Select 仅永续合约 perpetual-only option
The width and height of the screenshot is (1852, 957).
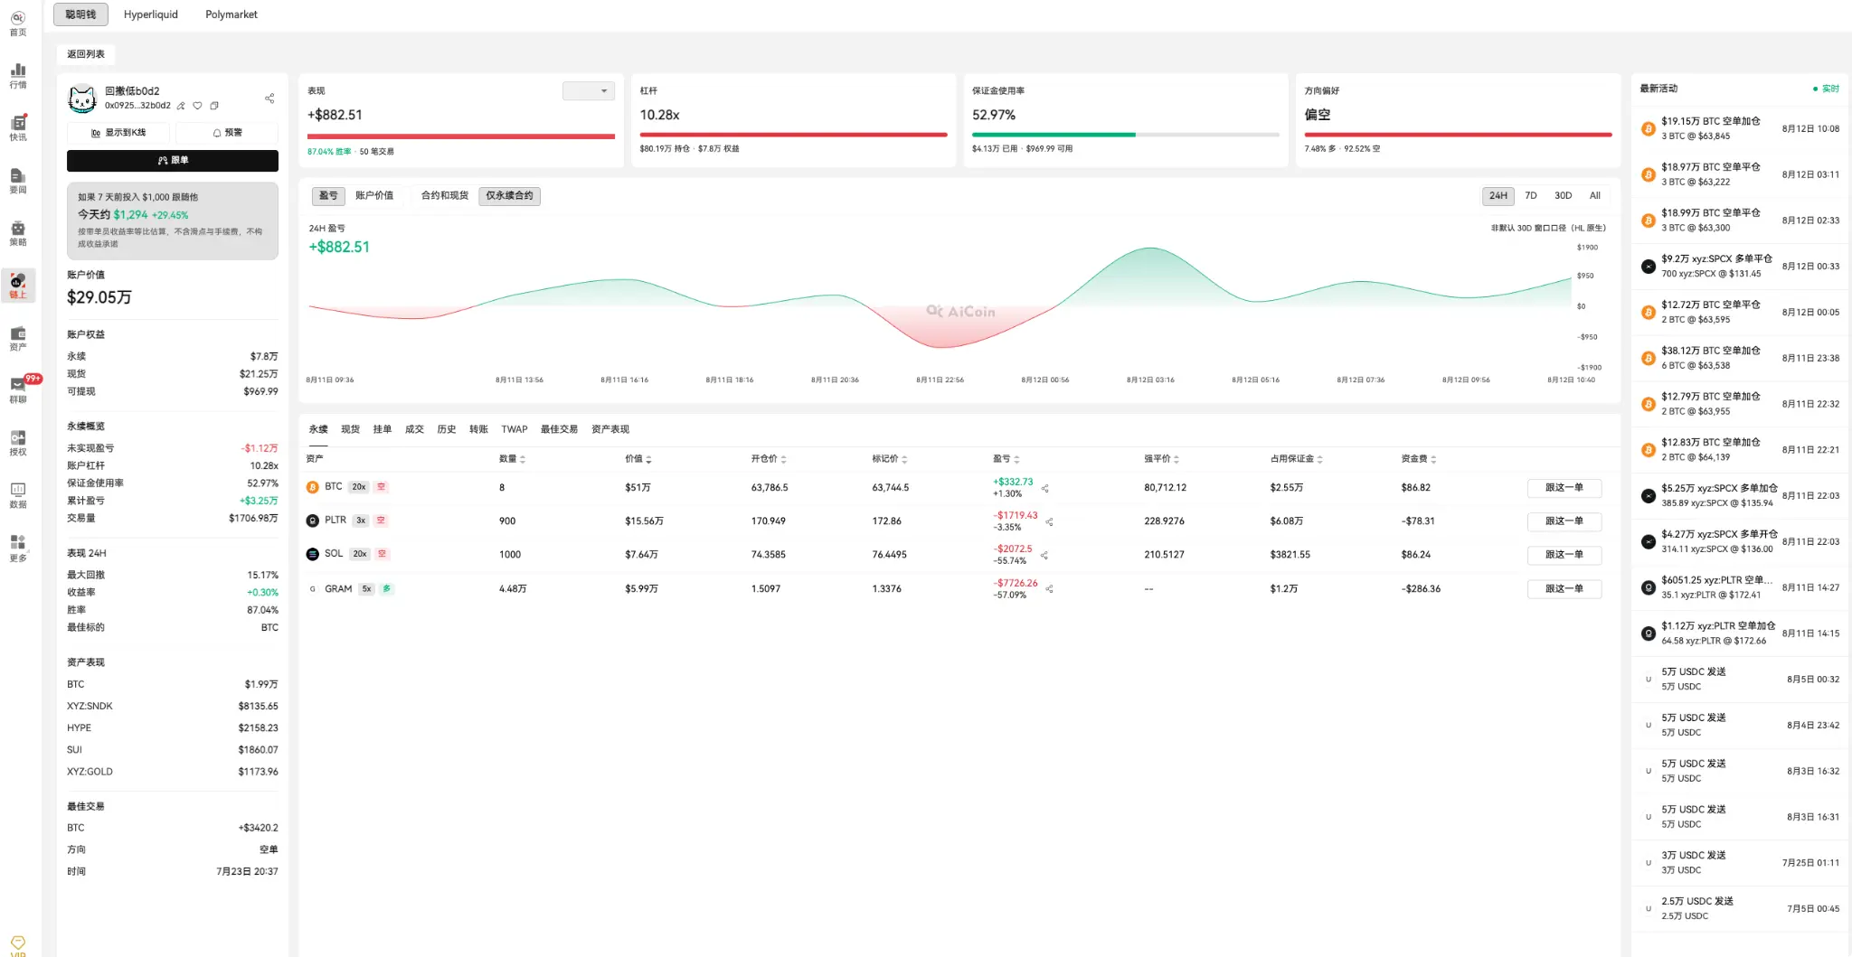(509, 196)
